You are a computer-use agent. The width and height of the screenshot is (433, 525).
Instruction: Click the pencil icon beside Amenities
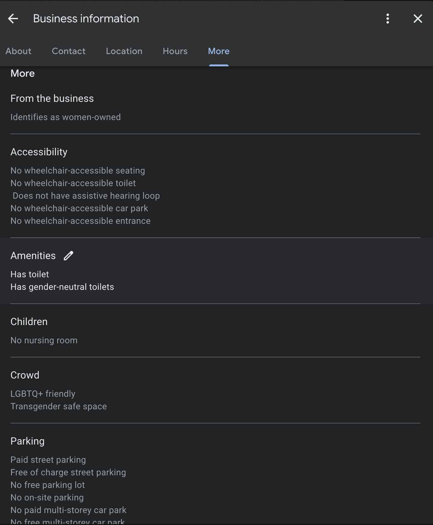[69, 256]
